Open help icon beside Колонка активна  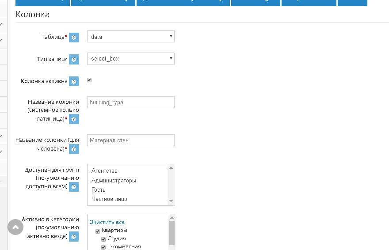pyautogui.click(x=74, y=81)
